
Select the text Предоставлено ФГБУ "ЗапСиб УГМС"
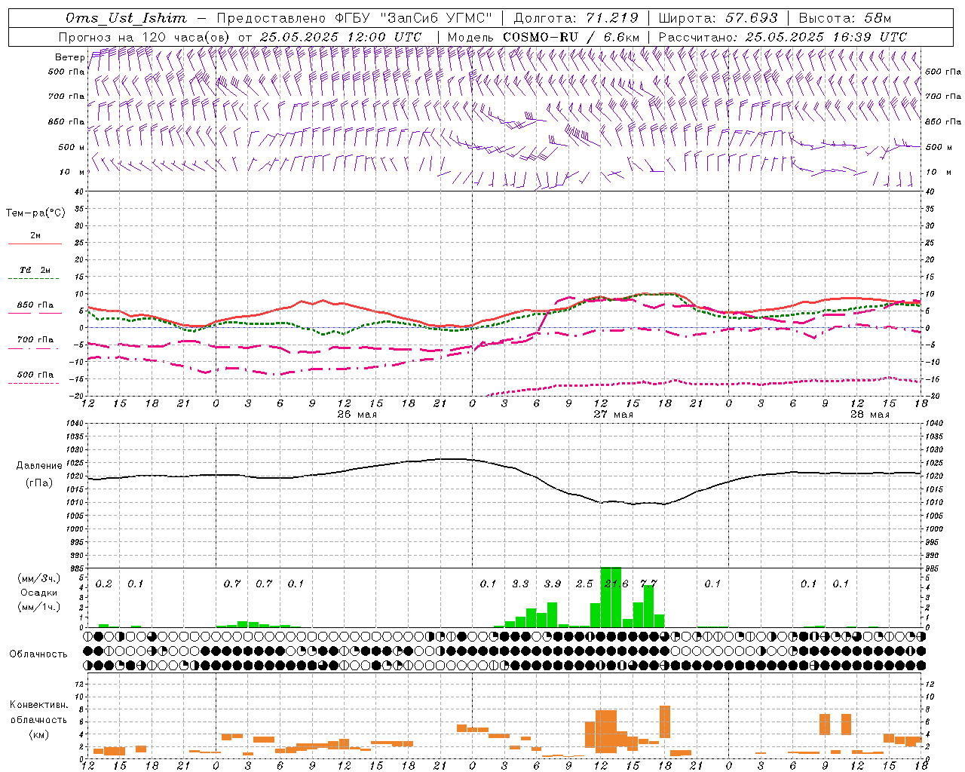tap(354, 18)
